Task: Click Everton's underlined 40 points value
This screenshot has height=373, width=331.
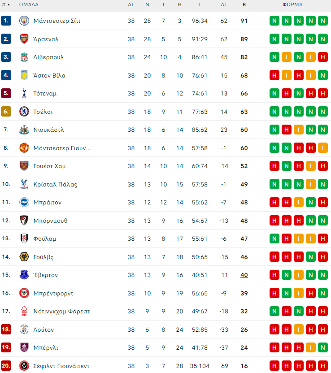Action: click(x=244, y=275)
